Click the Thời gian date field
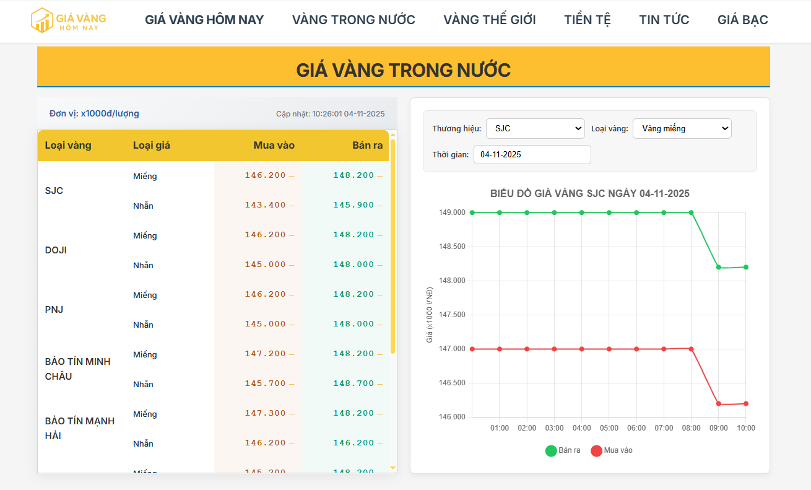 (532, 154)
